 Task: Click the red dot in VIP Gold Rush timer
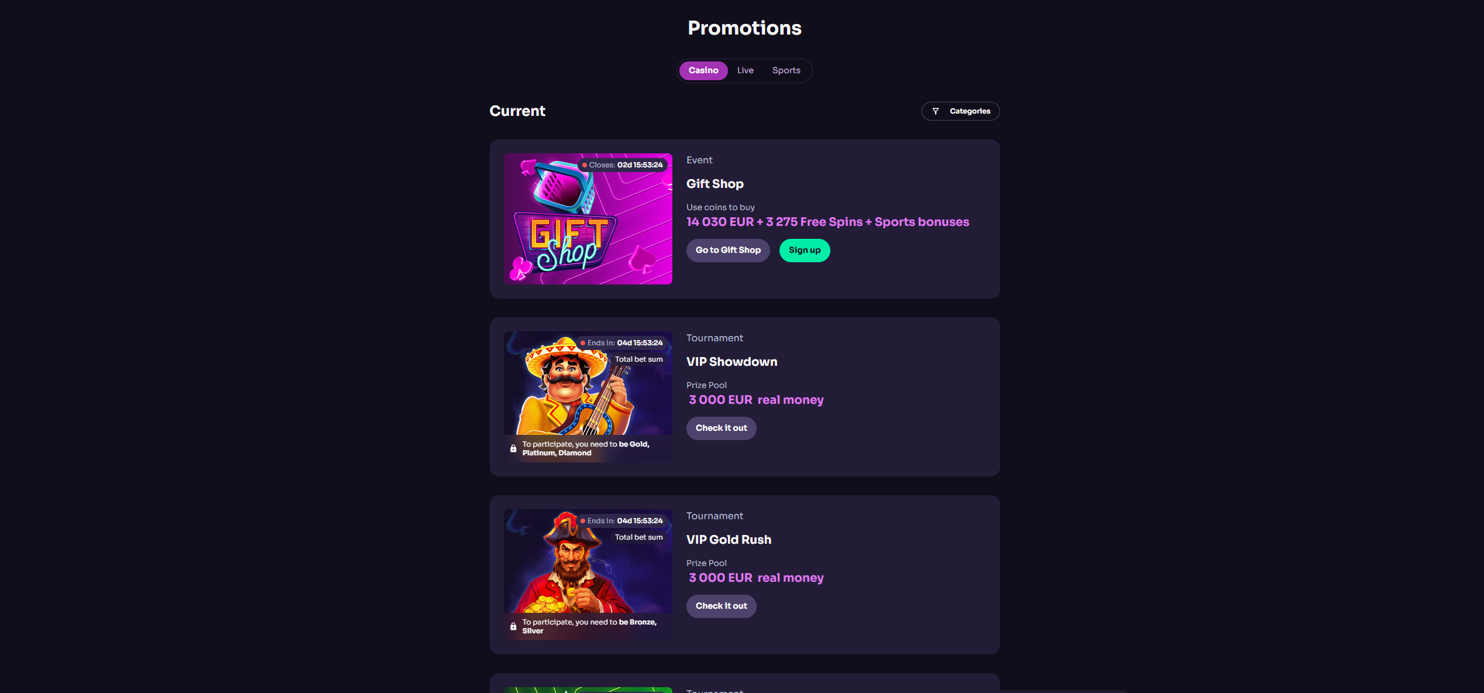583,521
